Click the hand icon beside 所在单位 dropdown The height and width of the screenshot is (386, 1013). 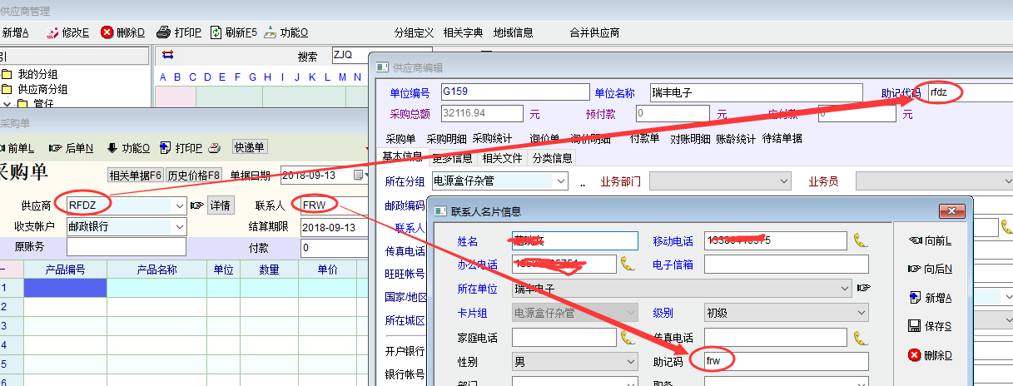863,289
